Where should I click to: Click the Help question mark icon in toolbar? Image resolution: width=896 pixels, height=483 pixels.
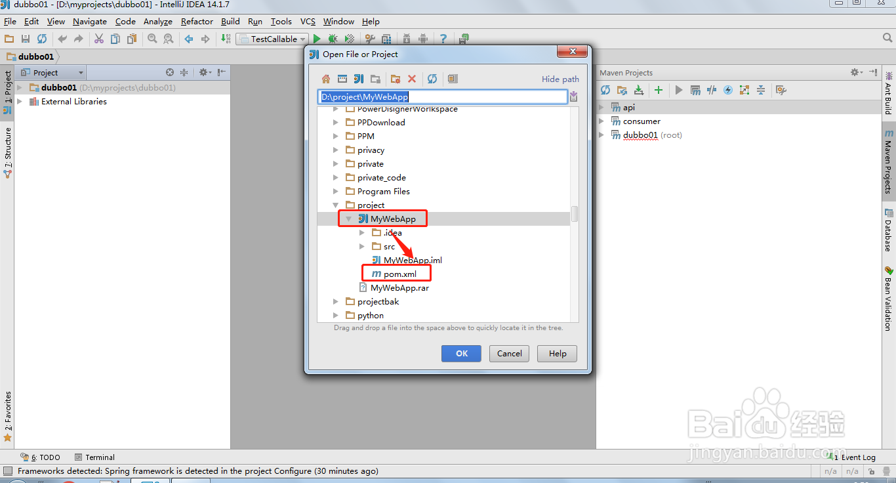click(x=443, y=39)
